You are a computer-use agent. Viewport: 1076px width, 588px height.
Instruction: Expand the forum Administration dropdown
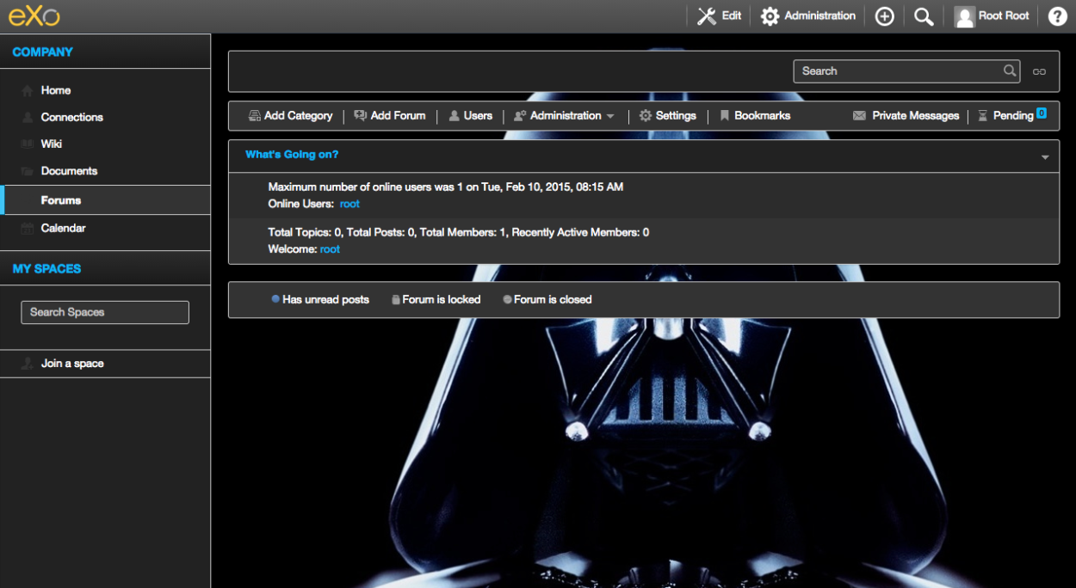pyautogui.click(x=564, y=115)
